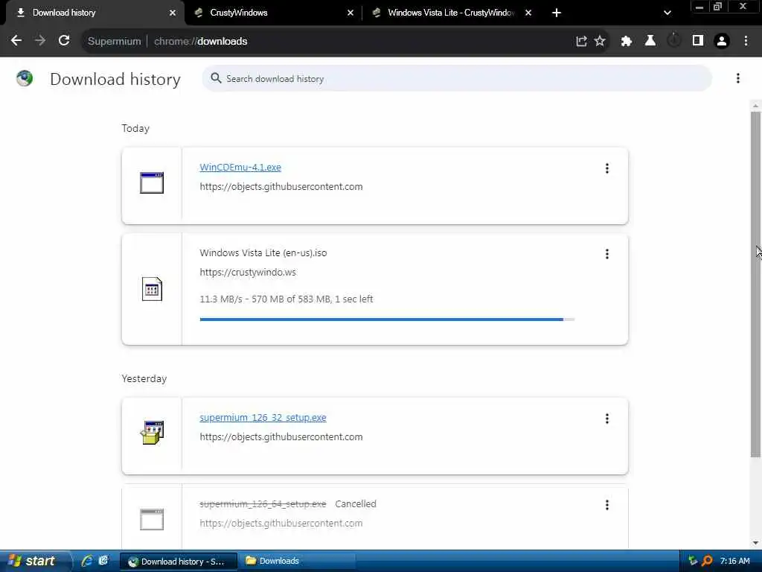Open more actions for Windows Vista Lite iso
Viewport: 762px width, 572px height.
point(607,254)
